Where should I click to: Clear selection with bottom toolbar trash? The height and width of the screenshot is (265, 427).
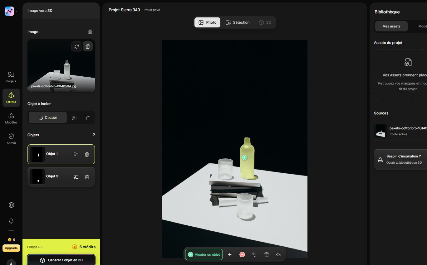[x=267, y=254]
